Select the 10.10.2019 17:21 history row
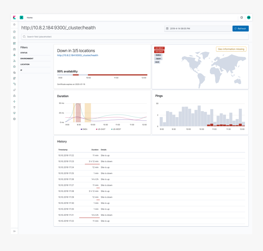 tap(151, 215)
